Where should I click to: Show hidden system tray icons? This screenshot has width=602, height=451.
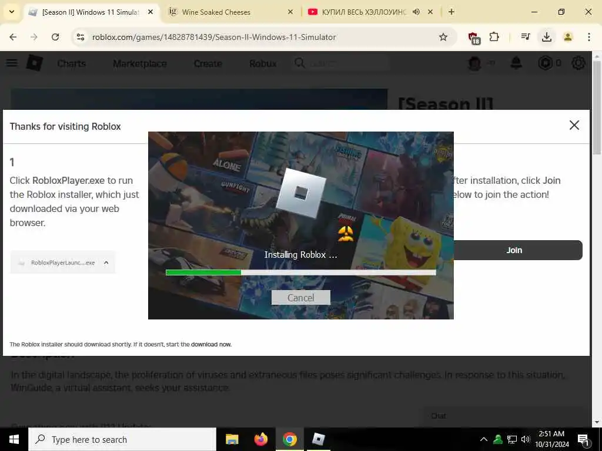484,439
